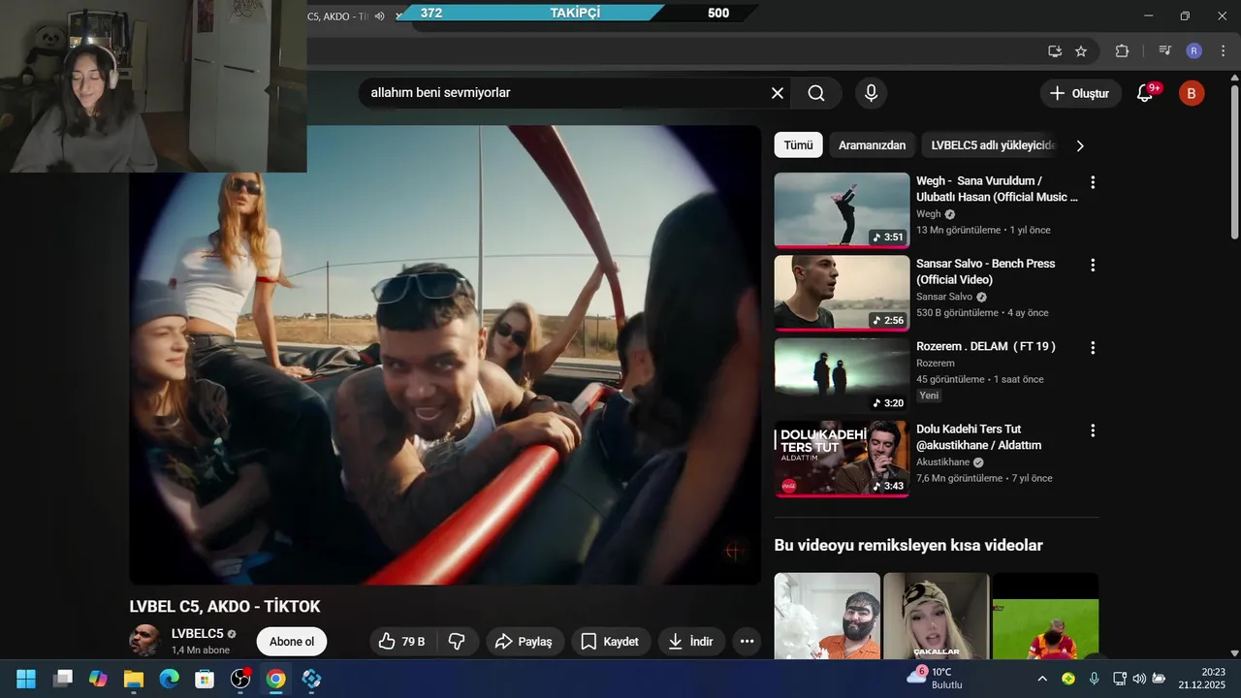Subscribe with the Abone ol button
The height and width of the screenshot is (698, 1241).
[292, 641]
